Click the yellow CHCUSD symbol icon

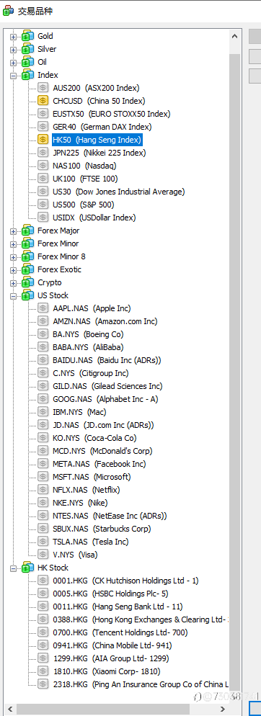coord(43,101)
